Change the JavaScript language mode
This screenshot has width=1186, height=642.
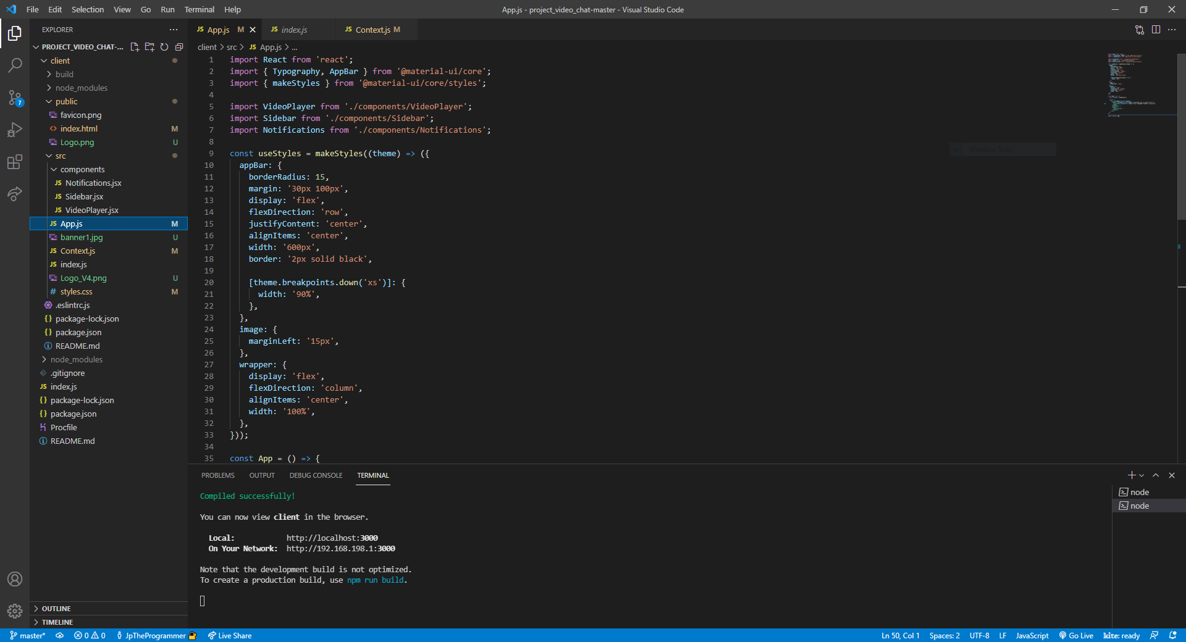[x=1032, y=636]
